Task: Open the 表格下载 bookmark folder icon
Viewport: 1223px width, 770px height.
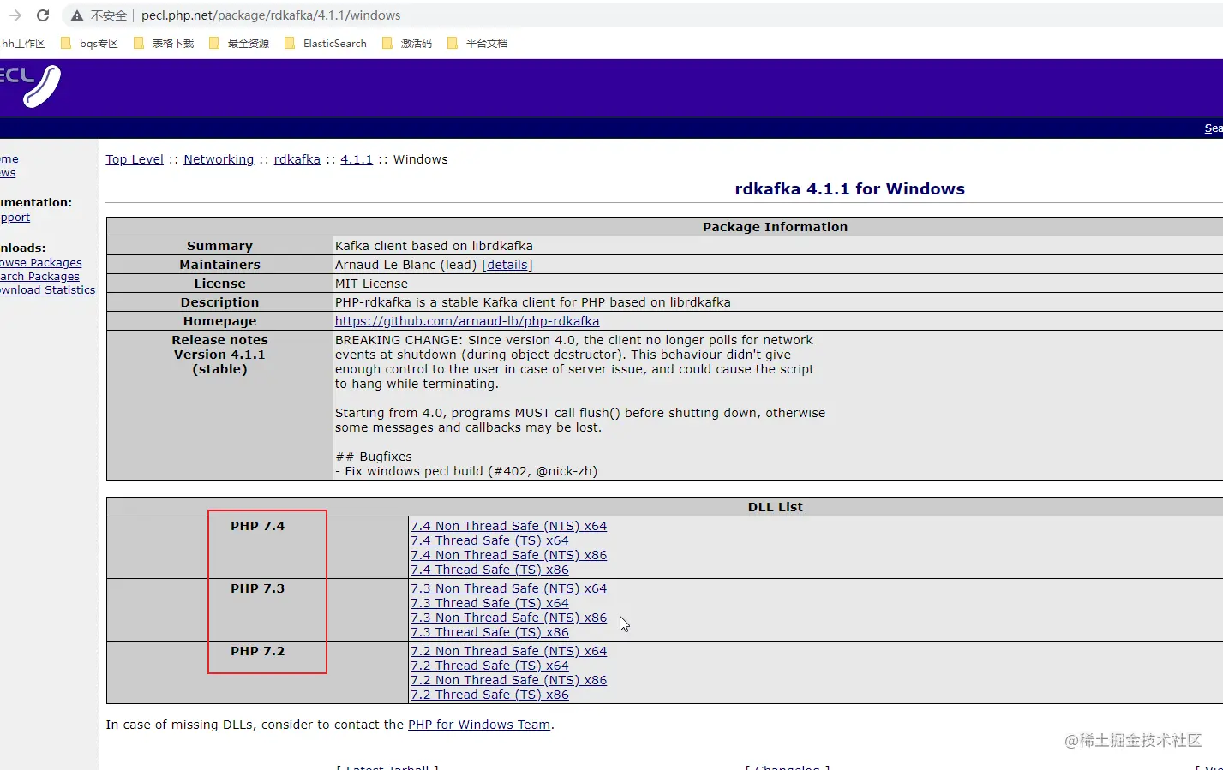Action: (139, 43)
